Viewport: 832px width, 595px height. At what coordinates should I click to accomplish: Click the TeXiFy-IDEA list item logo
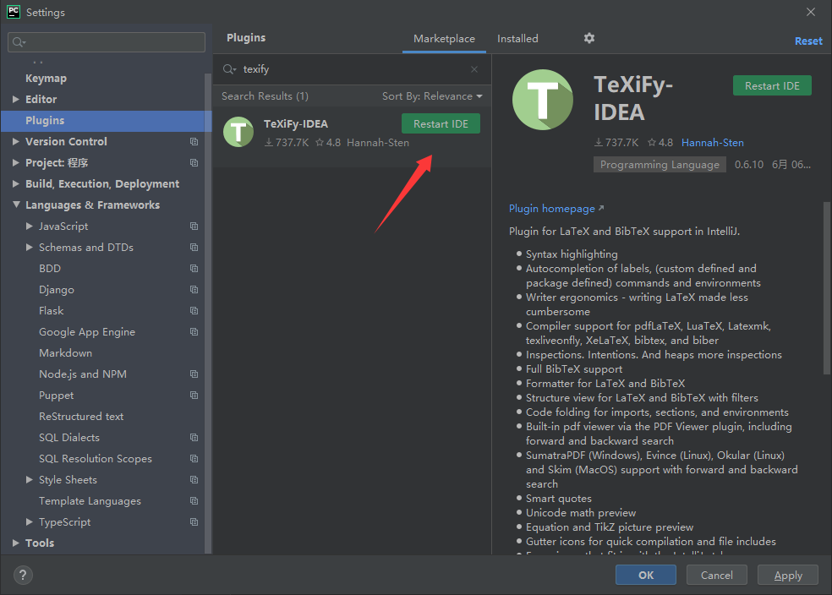[x=238, y=132]
